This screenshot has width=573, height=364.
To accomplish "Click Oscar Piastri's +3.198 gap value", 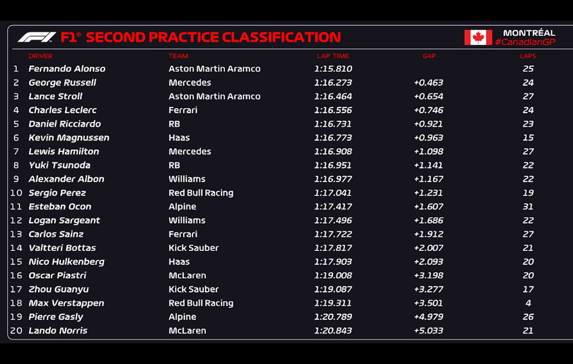I will click(428, 276).
